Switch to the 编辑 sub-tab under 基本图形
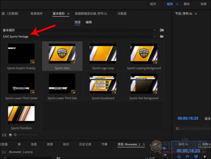 tap(89, 22)
